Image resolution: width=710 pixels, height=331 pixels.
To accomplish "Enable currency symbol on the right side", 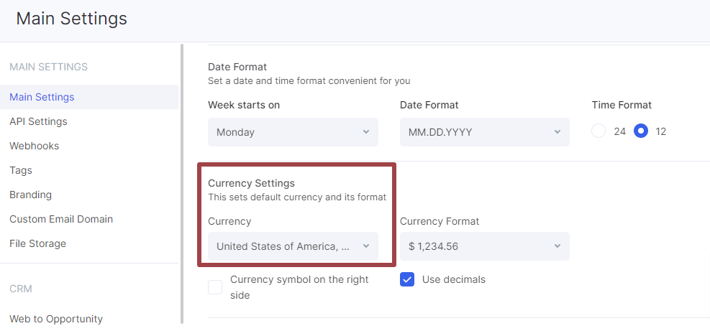I will tap(215, 287).
